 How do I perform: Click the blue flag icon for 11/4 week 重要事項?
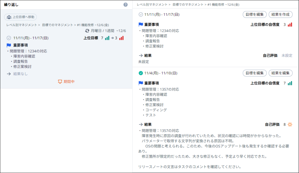[141, 83]
